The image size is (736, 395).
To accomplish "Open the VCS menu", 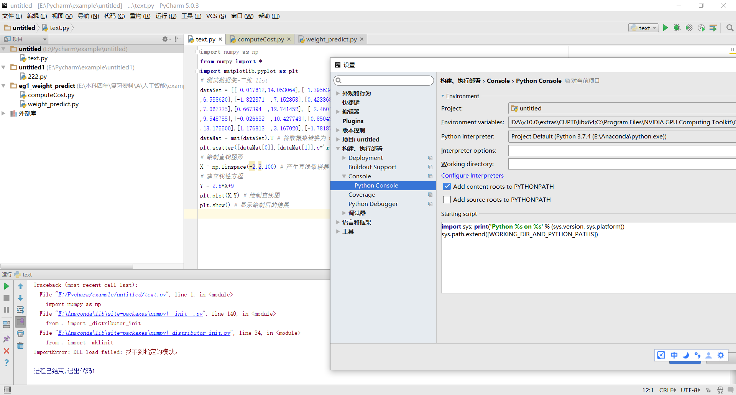I will [216, 16].
